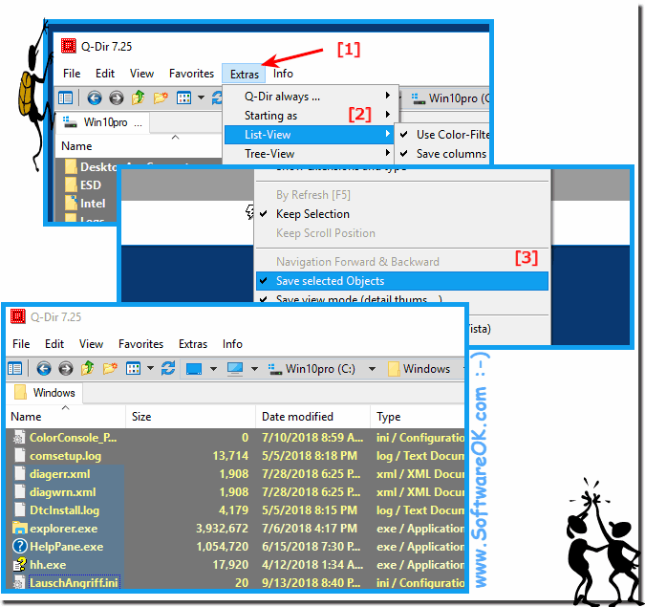Open File menu in Windows-folder window
This screenshot has width=645, height=607.
click(x=21, y=344)
